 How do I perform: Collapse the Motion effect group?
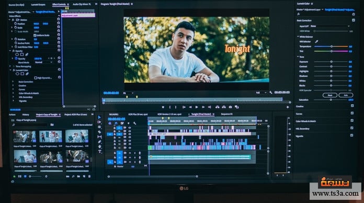9,20
